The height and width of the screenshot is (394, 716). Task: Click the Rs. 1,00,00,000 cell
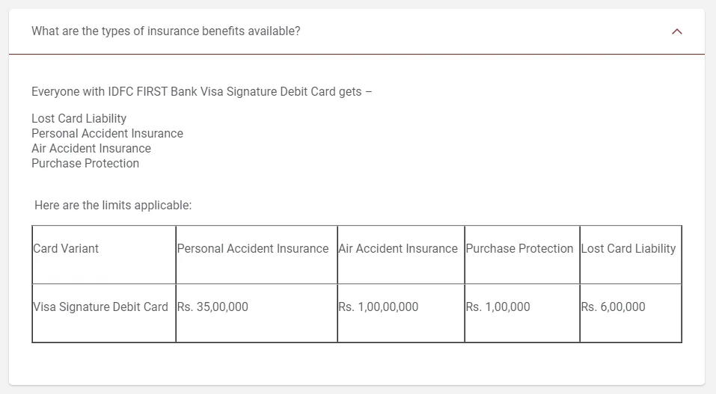tap(401, 313)
